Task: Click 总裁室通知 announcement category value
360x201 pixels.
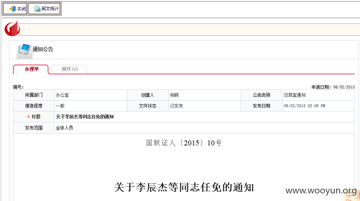Action: pos(295,95)
